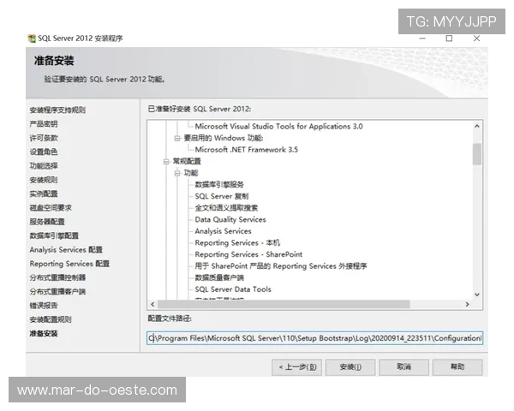Select the 许可条款 step
Viewport: 514px width, 411px height.
pyautogui.click(x=44, y=138)
